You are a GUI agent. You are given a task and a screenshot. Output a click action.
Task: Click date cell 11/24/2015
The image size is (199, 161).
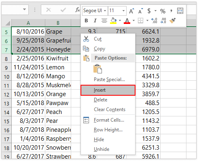(x=28, y=67)
